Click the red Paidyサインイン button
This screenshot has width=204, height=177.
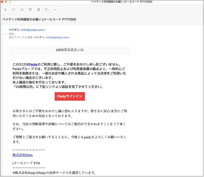70,96
